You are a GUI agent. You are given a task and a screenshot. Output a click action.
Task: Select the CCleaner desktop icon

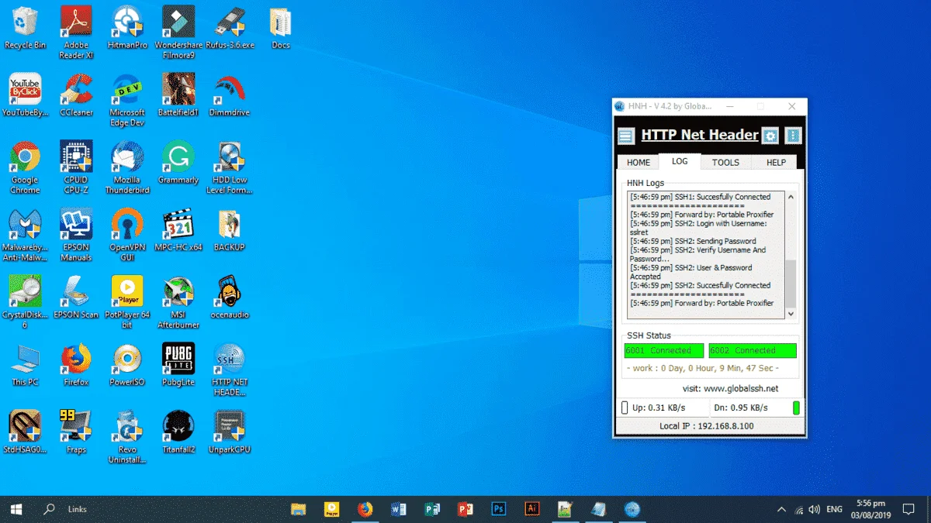coord(76,95)
